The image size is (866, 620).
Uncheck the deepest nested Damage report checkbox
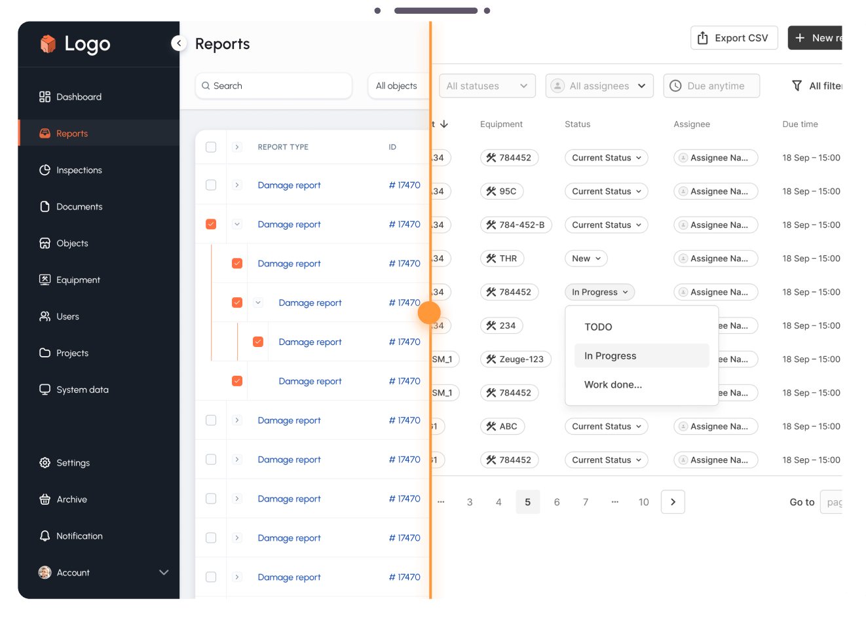pyautogui.click(x=258, y=342)
